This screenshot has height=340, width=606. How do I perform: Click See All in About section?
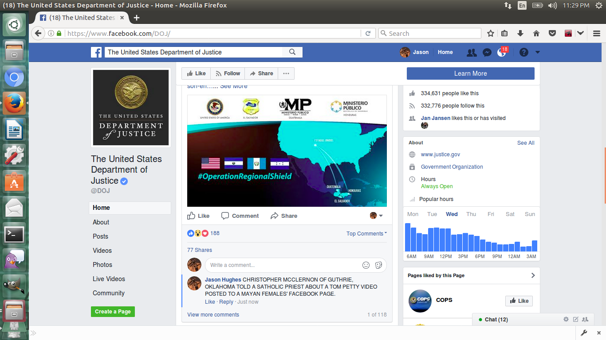pyautogui.click(x=526, y=143)
